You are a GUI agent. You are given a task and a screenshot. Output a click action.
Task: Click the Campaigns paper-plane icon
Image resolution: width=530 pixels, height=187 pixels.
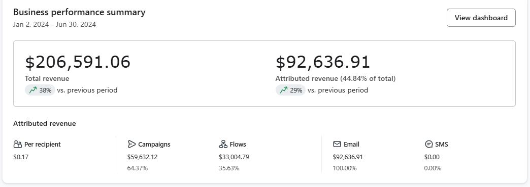[131, 144]
